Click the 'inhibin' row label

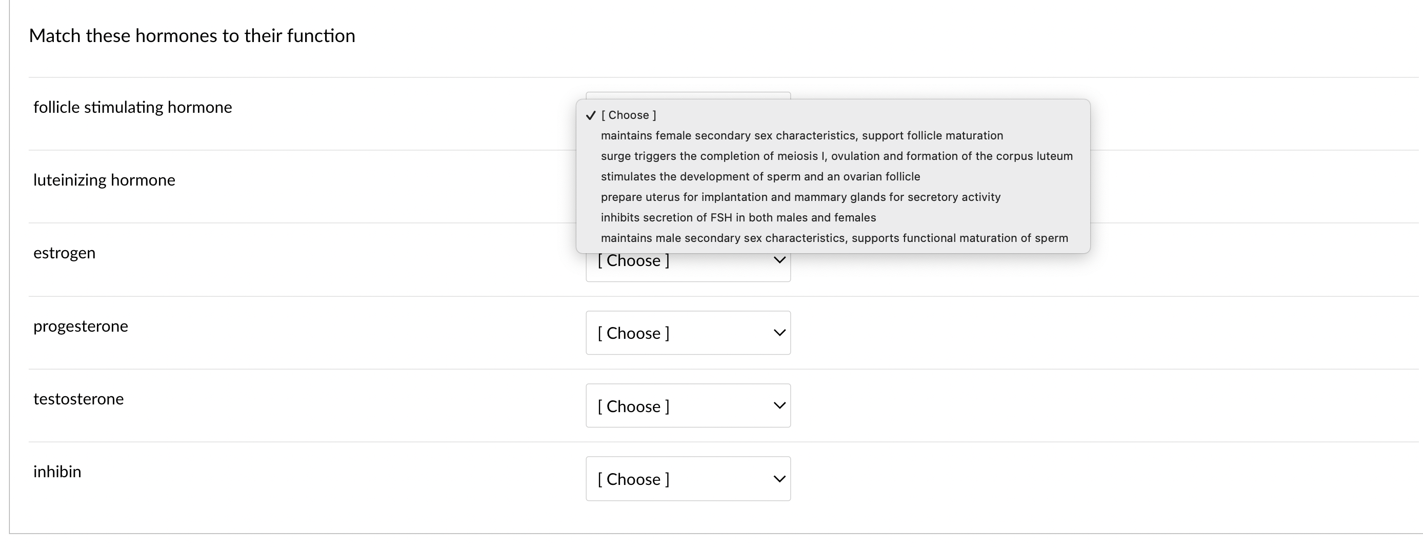coord(57,472)
